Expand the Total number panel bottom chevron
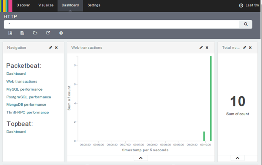Viewport: 262px width, 165px height. [238, 158]
